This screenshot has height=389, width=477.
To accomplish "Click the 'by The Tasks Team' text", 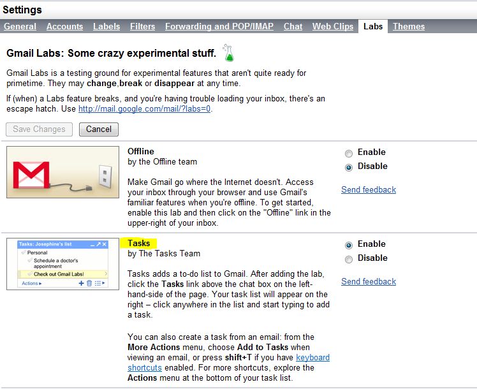I will click(164, 254).
